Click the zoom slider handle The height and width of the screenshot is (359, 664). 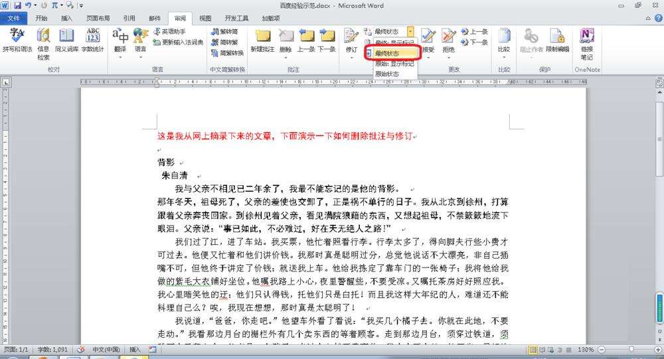tap(631, 350)
